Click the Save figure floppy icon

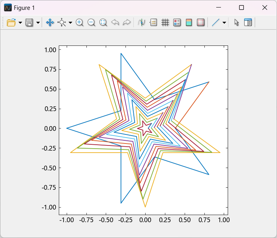coord(29,23)
